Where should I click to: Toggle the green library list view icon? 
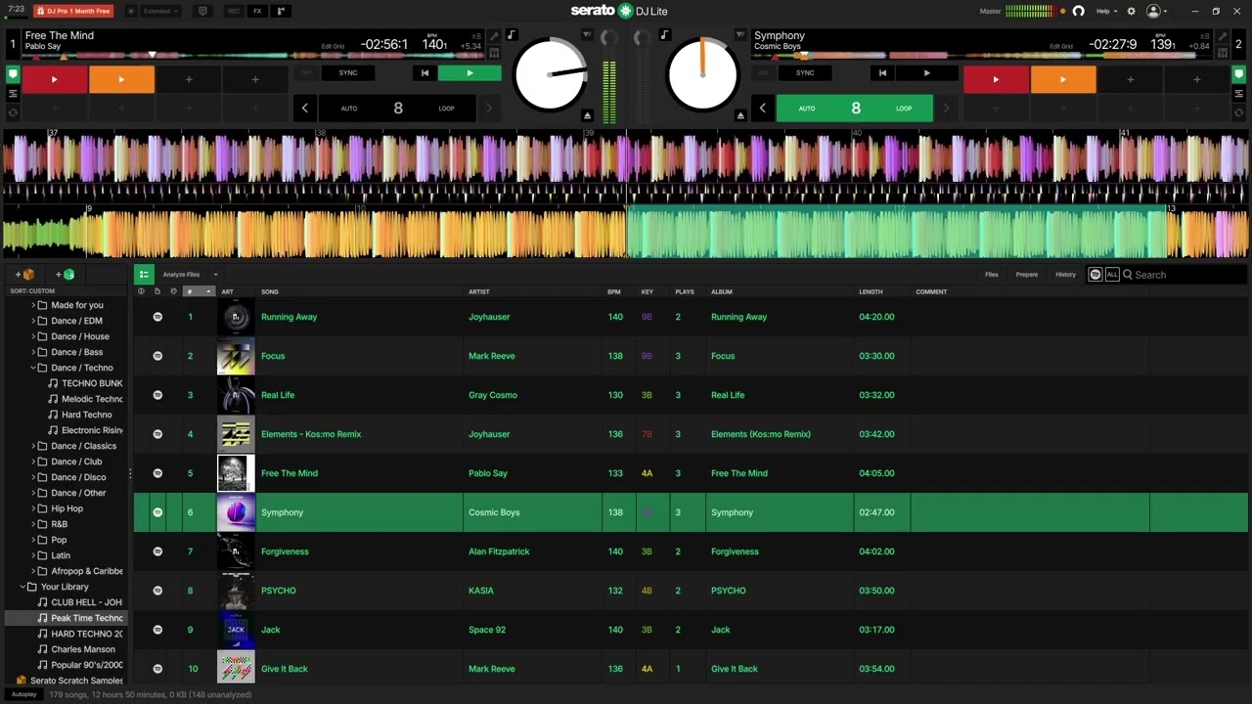pos(144,275)
